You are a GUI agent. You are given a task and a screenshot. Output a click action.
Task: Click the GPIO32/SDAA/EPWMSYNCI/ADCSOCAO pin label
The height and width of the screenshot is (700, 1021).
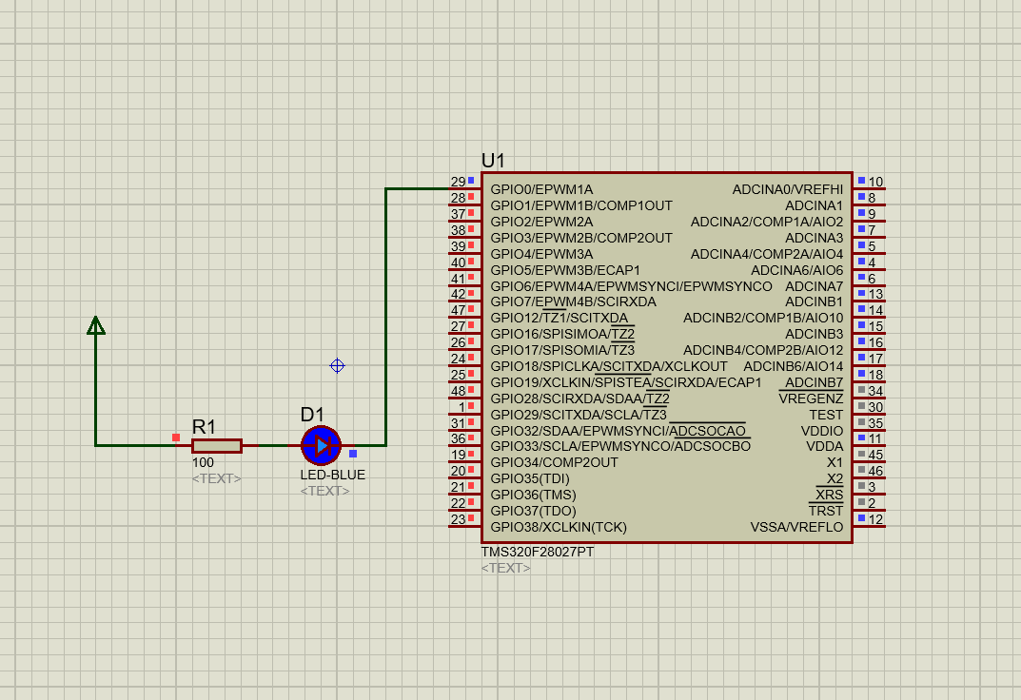[618, 431]
